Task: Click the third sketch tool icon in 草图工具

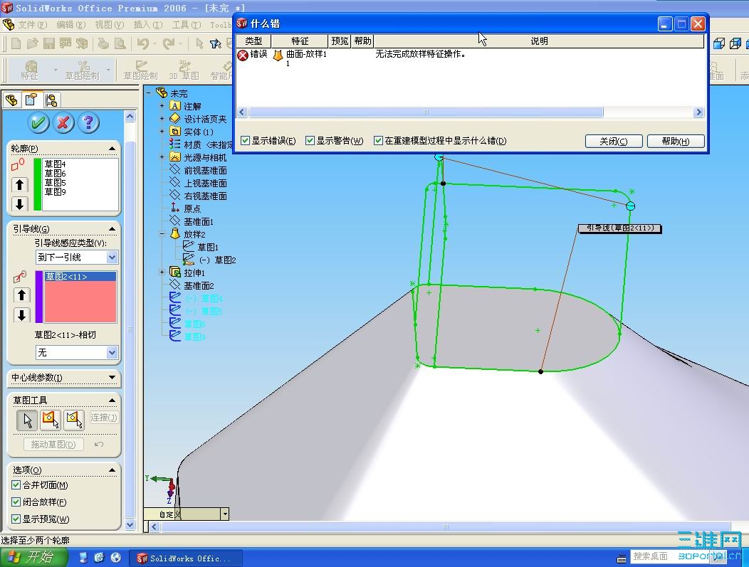Action: pyautogui.click(x=74, y=420)
